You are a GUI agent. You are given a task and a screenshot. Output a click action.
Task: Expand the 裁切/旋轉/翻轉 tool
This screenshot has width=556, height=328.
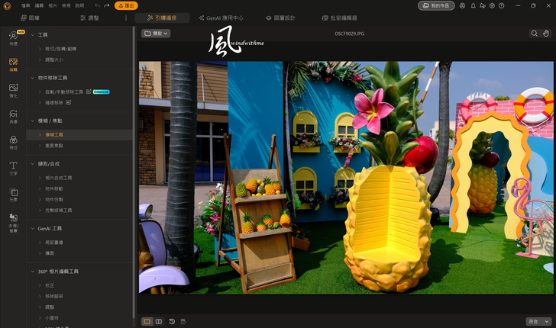point(40,49)
